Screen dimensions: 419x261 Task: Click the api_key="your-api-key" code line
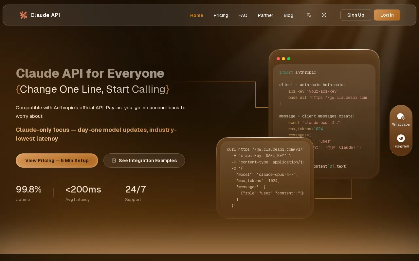click(x=314, y=91)
